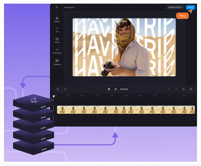Select the scissors split tool
This screenshot has height=166, width=201.
point(58,89)
